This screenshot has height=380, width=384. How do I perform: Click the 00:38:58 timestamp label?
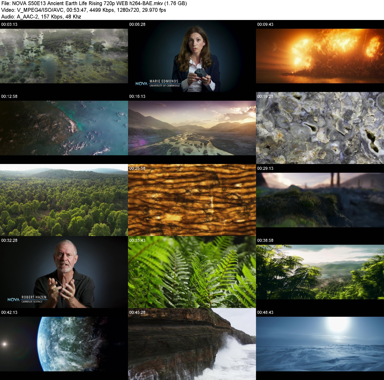coord(265,240)
